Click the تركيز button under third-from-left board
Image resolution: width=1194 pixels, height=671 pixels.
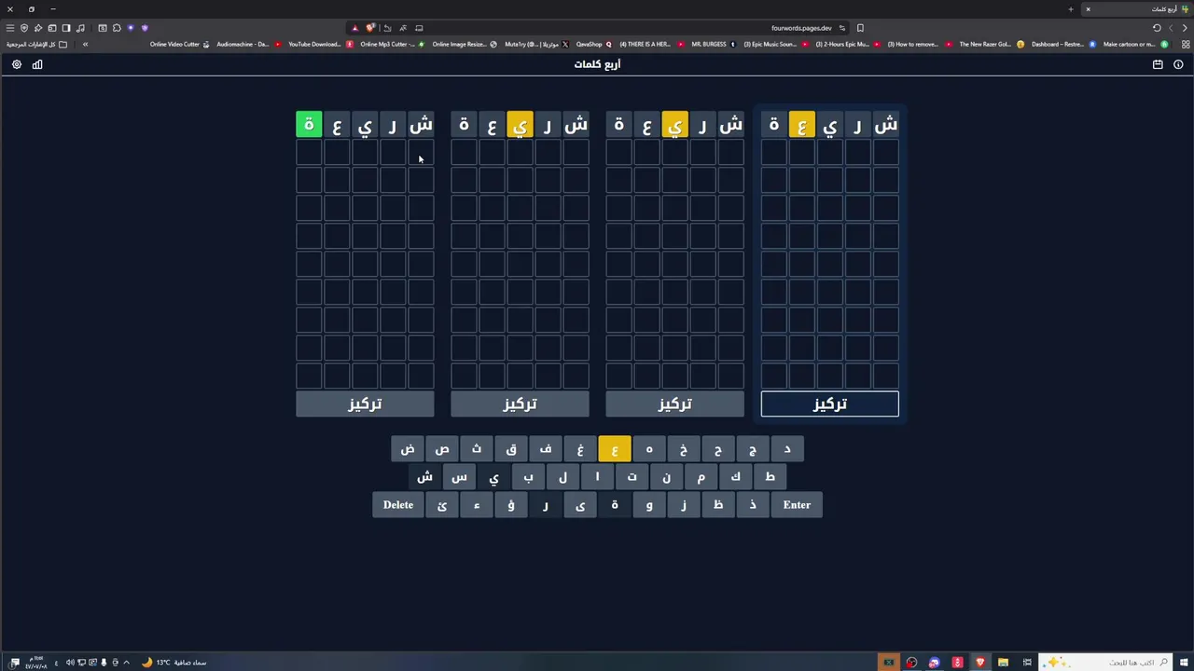click(674, 404)
